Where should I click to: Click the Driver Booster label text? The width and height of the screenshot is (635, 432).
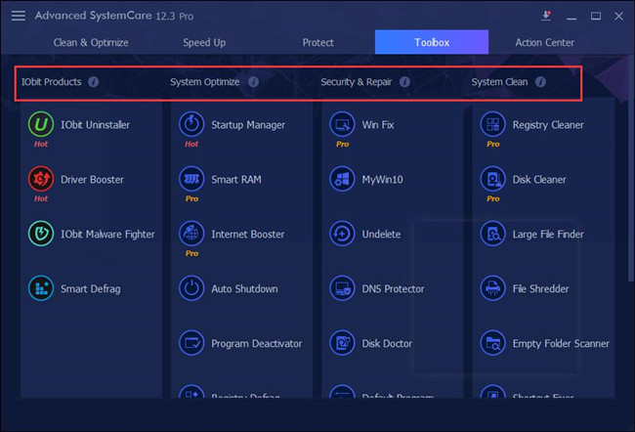93,180
